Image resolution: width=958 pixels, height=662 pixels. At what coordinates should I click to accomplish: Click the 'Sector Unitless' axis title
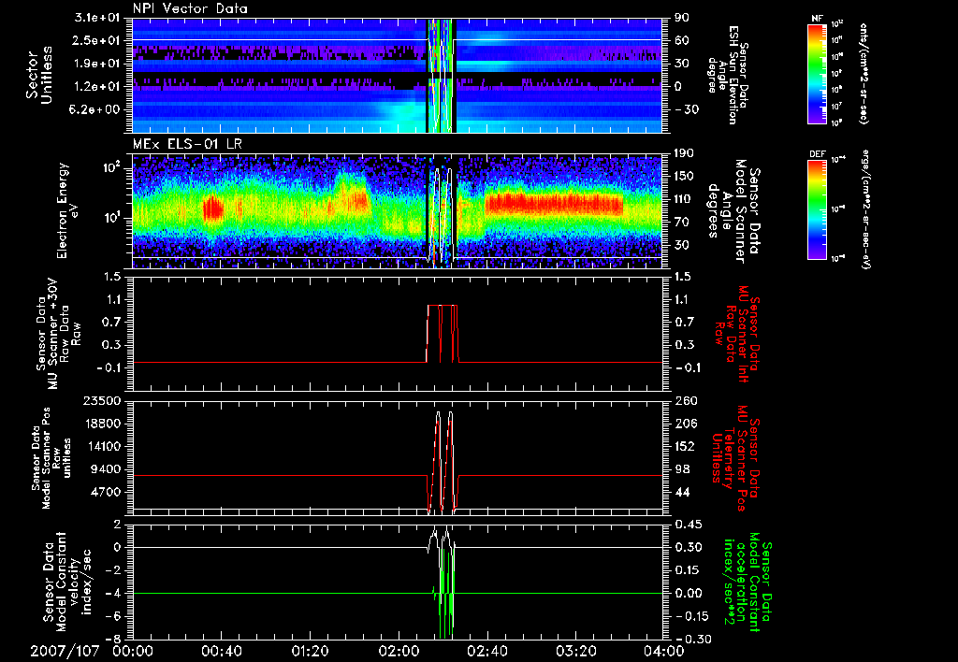(39, 75)
